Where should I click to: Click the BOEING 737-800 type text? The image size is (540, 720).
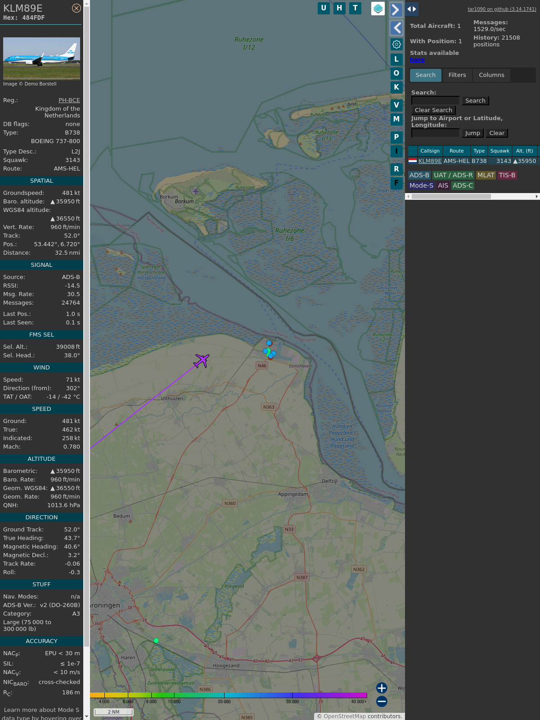(55, 141)
